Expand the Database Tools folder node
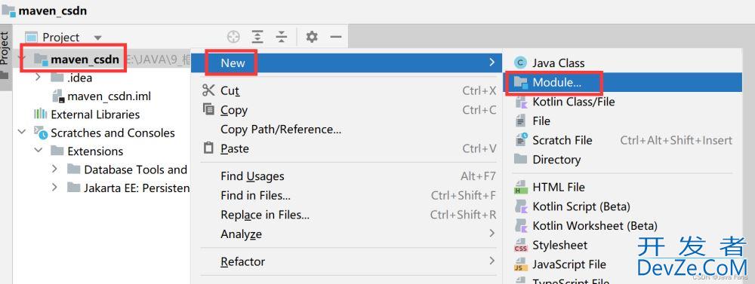The image size is (755, 284). 54,169
